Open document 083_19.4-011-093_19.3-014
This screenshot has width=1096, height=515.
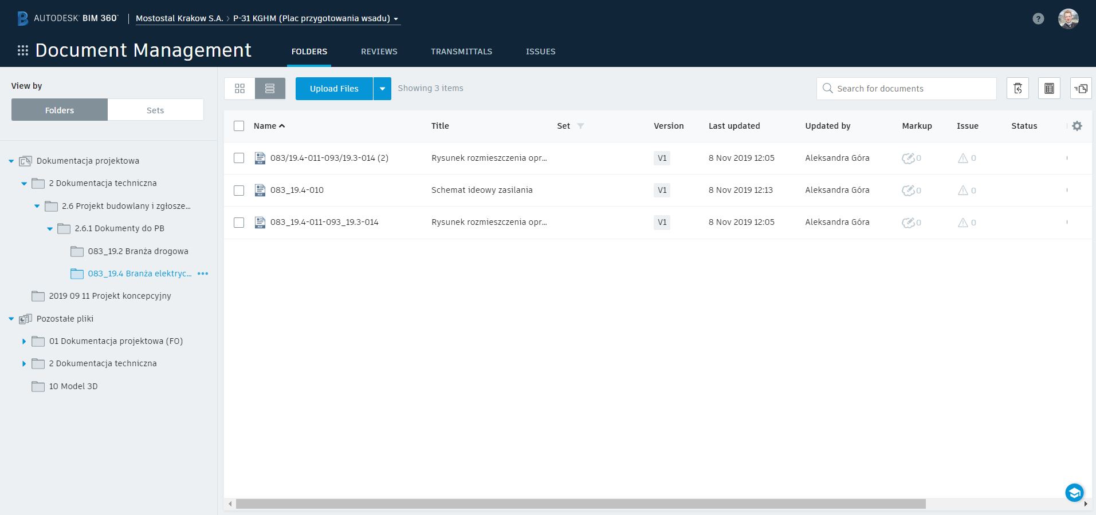point(324,222)
